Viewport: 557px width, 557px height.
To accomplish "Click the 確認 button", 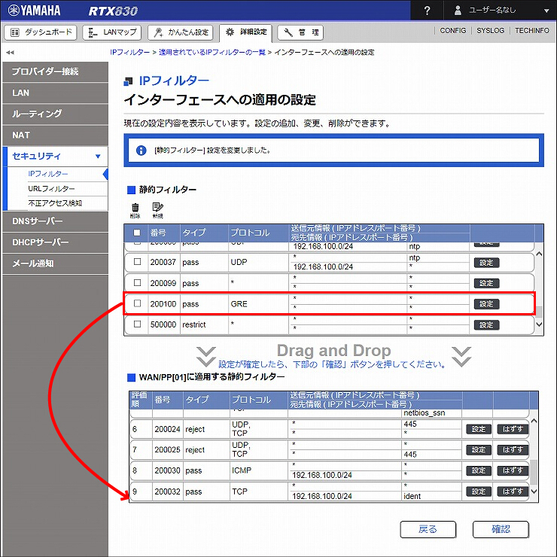I will point(501,530).
